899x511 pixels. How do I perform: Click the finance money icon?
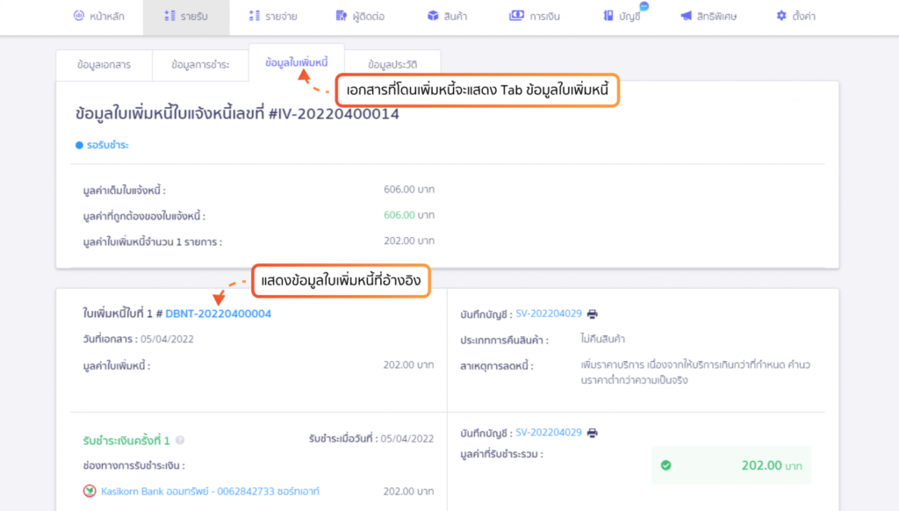click(x=516, y=16)
